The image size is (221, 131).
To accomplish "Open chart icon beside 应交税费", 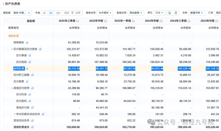I will [27, 81].
